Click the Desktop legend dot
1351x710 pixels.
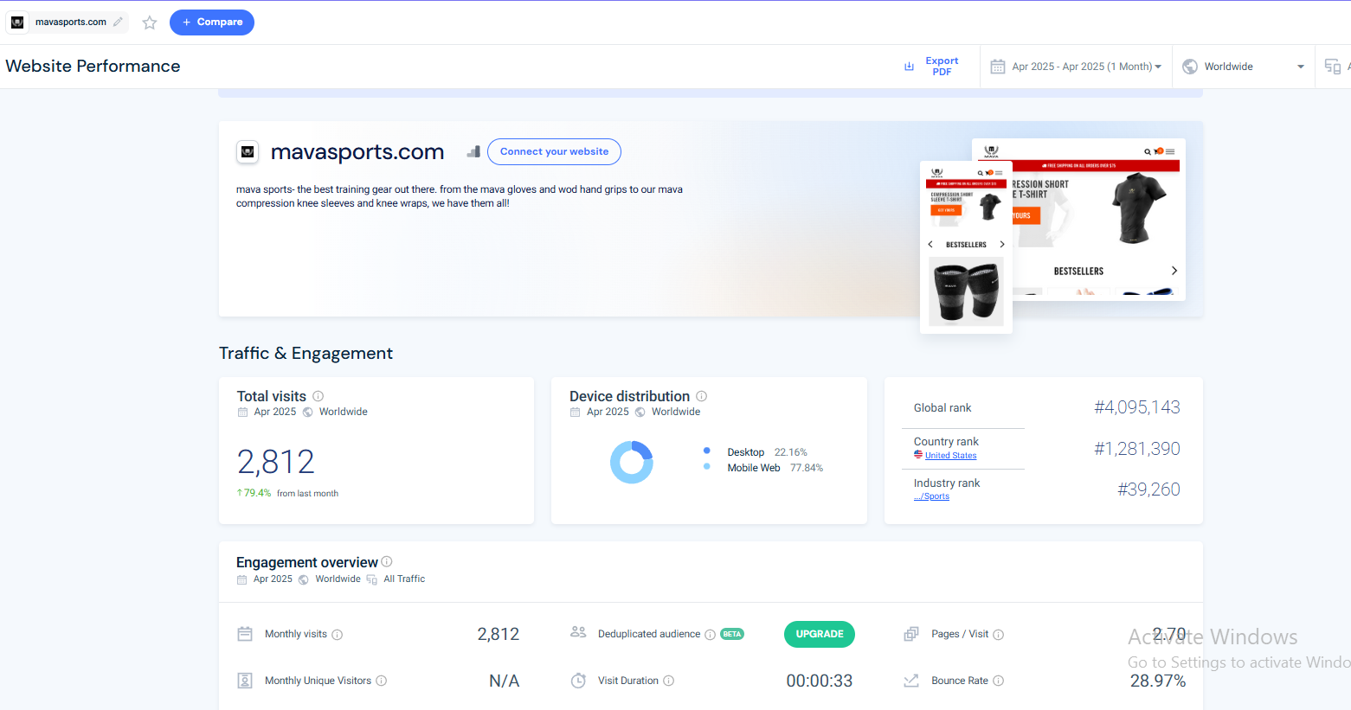click(707, 451)
